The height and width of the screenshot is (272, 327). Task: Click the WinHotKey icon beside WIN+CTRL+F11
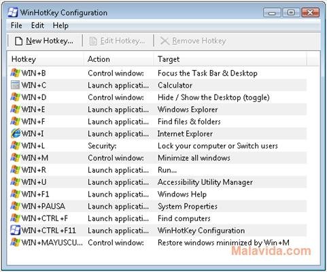tap(15, 231)
